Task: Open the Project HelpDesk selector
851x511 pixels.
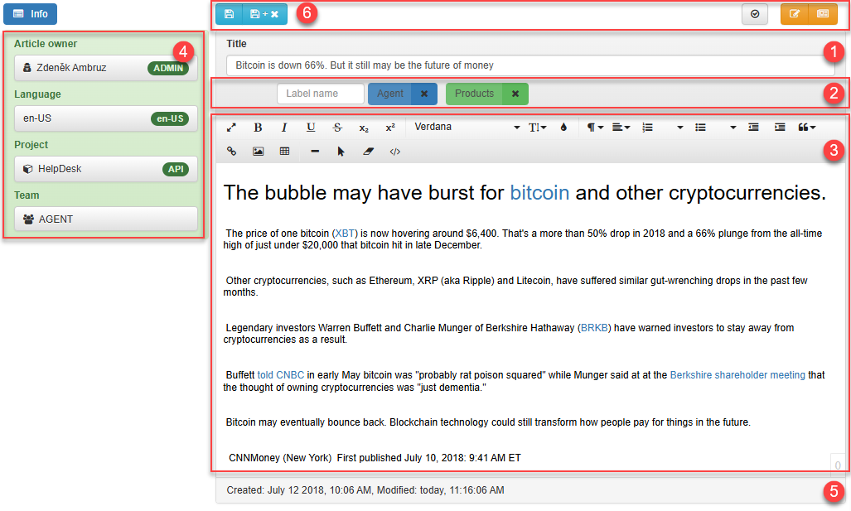Action: click(106, 169)
